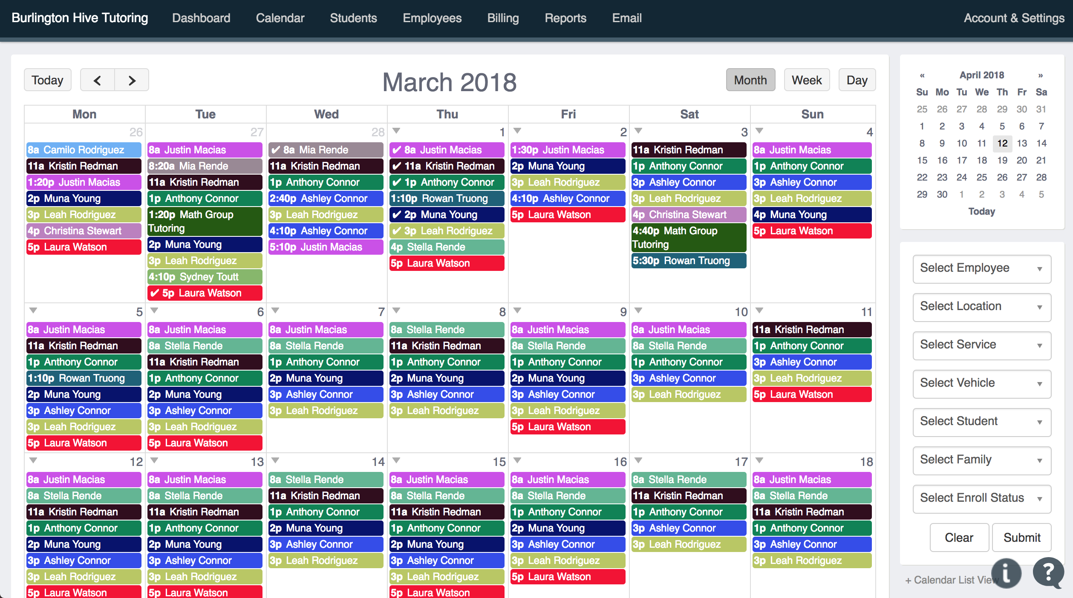1073x598 pixels.
Task: Expand day menu triangle for March 15
Action: click(x=396, y=460)
